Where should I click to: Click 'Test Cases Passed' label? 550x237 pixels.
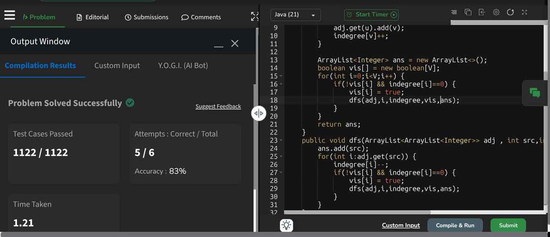pyautogui.click(x=43, y=134)
